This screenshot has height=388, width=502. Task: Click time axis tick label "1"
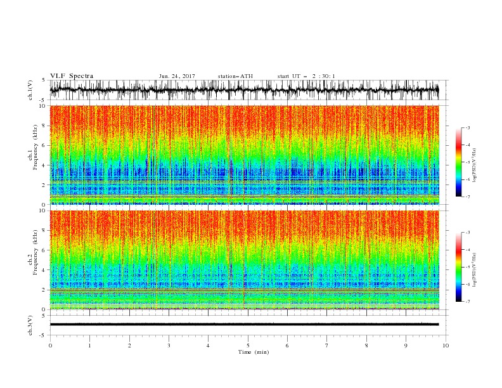tap(89, 346)
